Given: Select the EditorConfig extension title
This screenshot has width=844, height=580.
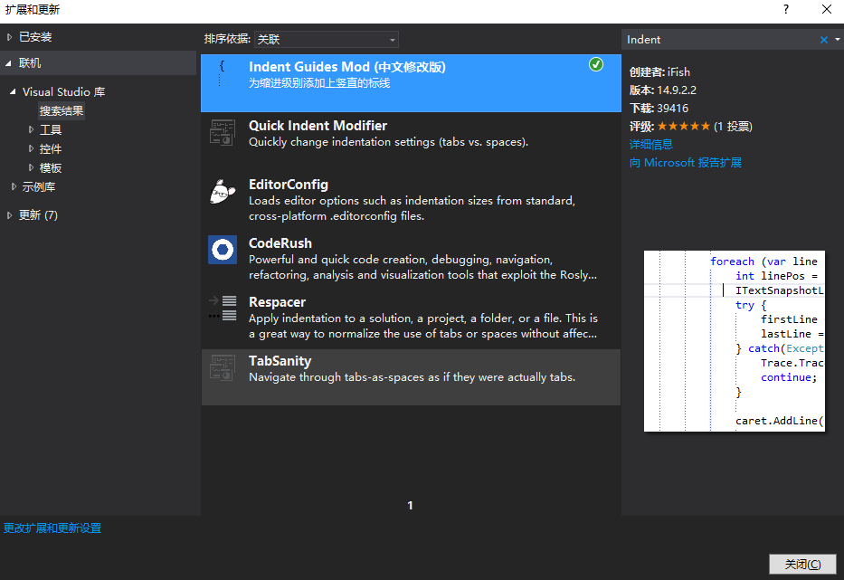Looking at the screenshot, I should click(288, 185).
